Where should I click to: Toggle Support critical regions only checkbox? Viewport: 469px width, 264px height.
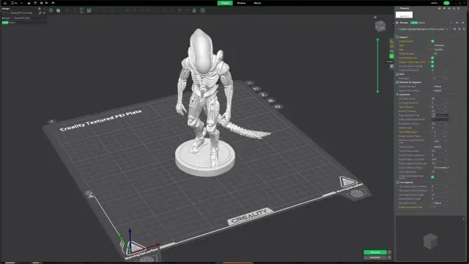[432, 62]
